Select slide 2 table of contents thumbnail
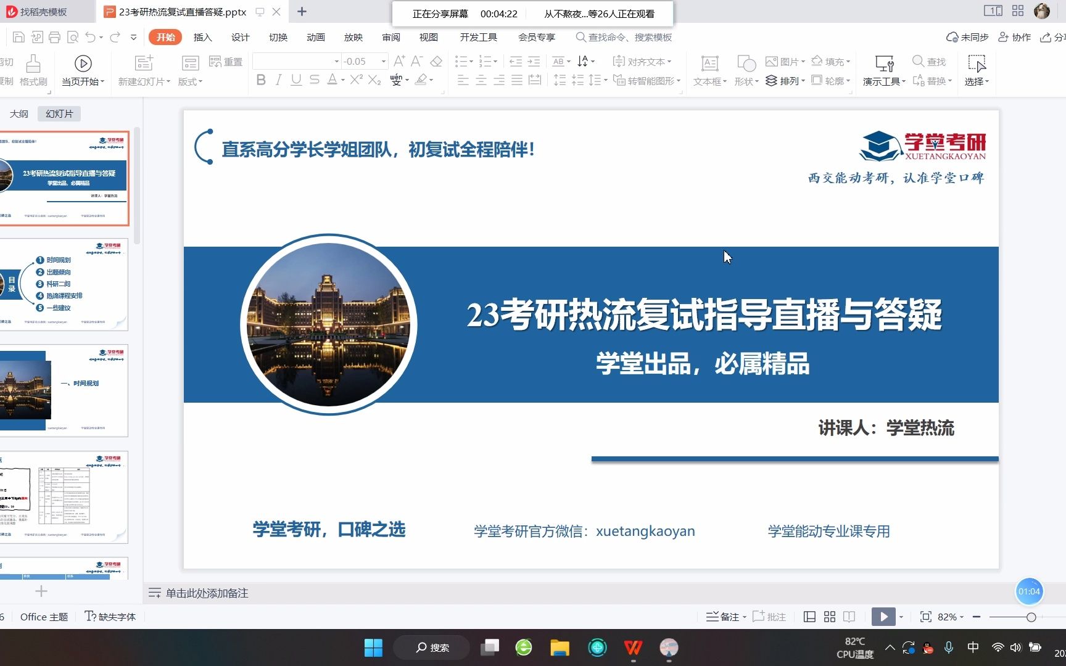Screen dimensions: 1066x666 (64, 284)
